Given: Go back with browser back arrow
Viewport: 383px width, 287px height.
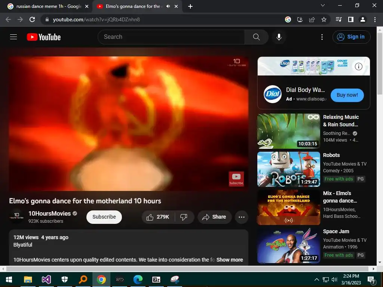Looking at the screenshot, I should 8,19.
